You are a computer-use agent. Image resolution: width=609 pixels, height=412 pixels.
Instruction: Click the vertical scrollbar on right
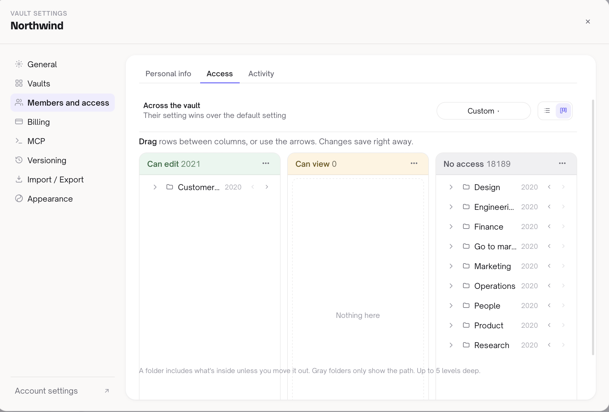[x=593, y=227]
